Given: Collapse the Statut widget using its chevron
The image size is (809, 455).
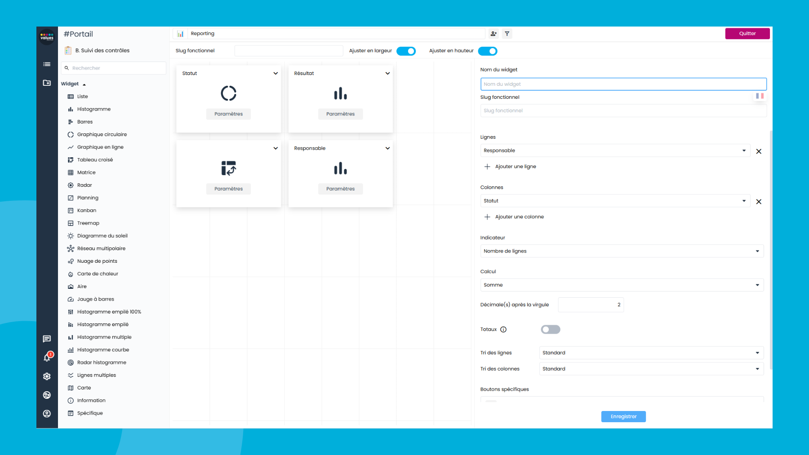Looking at the screenshot, I should [x=275, y=73].
